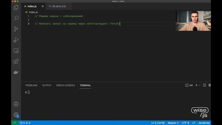Image resolution: width=222 pixels, height=125 pixels.
Task: Place cursor in line 1 comment text
Action: click(59, 16)
